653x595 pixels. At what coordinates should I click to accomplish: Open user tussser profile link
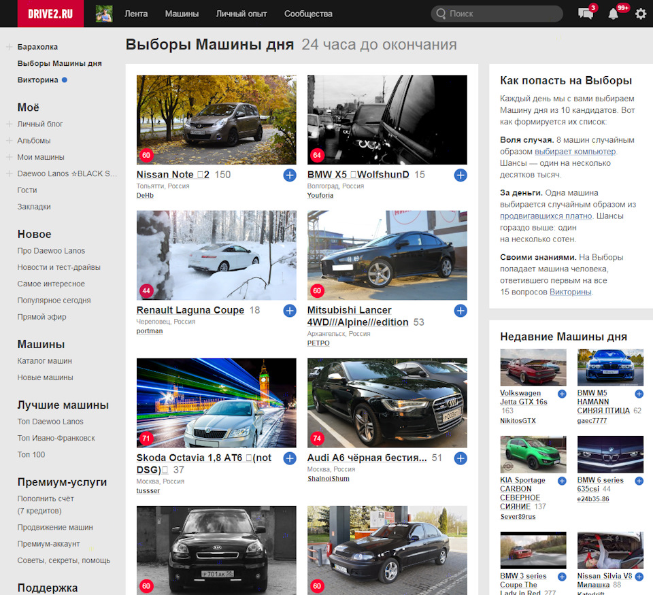pos(148,490)
